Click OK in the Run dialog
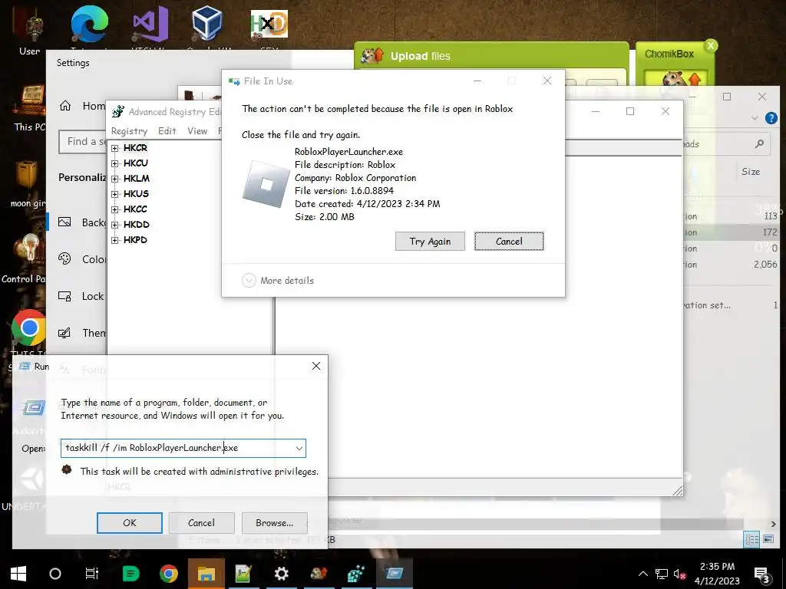 [129, 523]
